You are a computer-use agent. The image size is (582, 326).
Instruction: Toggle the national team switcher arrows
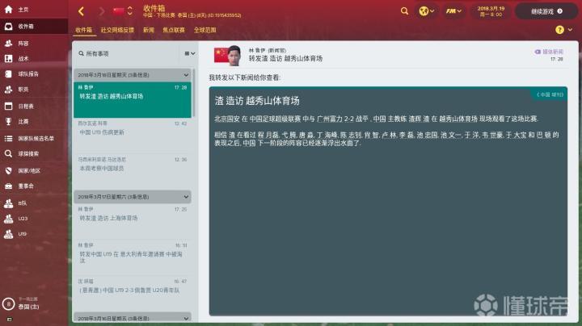(x=129, y=10)
